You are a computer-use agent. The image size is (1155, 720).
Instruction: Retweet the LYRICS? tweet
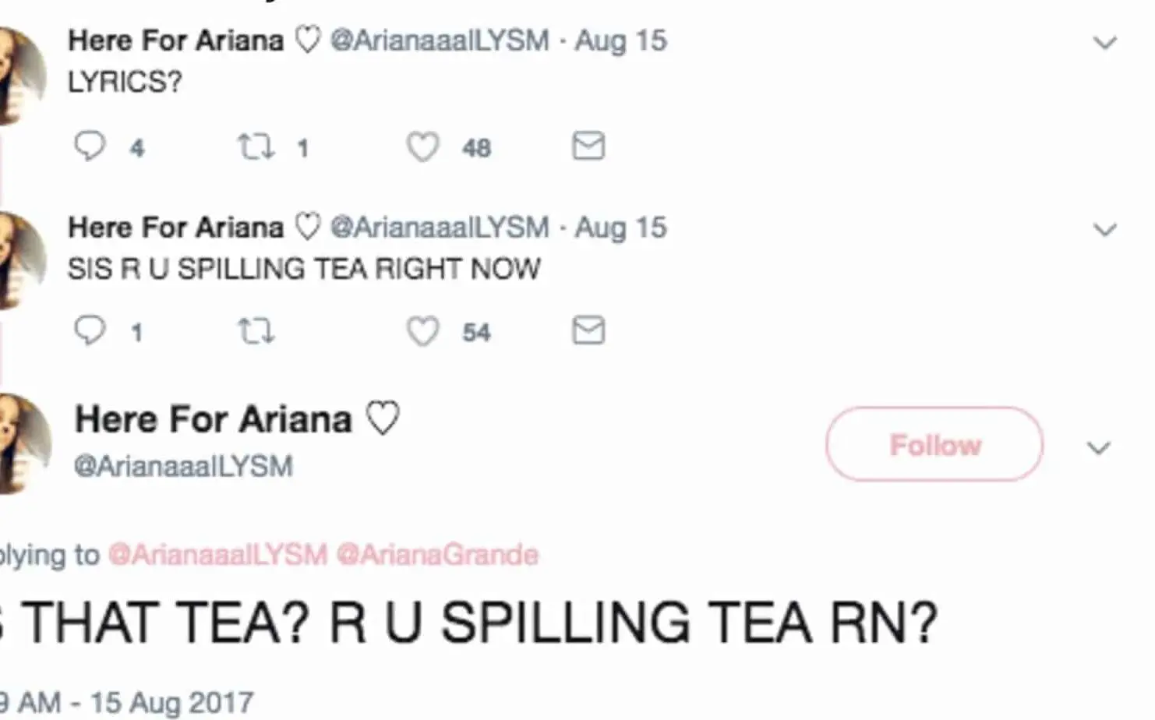tap(256, 146)
